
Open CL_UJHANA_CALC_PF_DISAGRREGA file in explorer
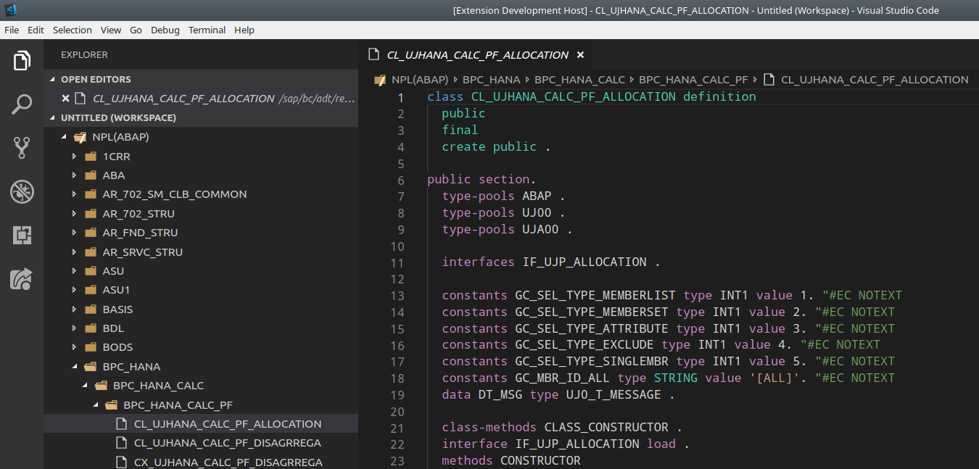click(x=227, y=442)
